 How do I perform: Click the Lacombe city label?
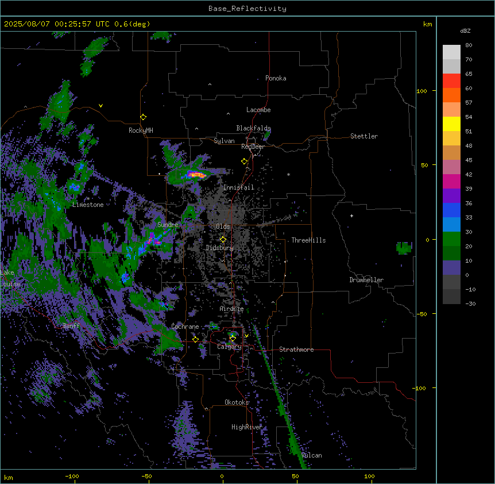point(258,110)
